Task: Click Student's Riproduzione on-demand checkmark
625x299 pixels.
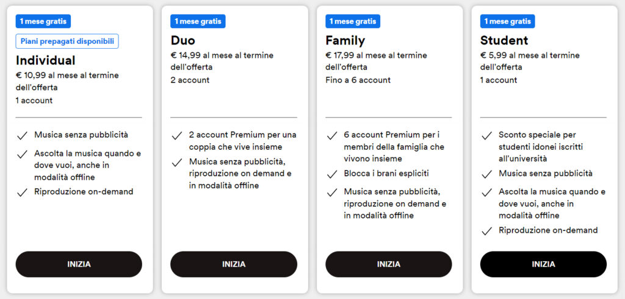Action: pyautogui.click(x=486, y=231)
